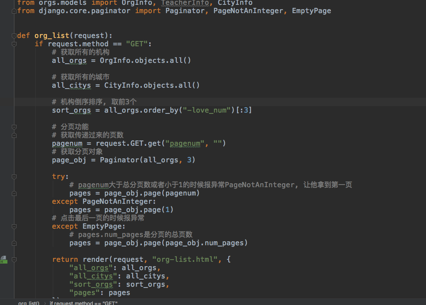This screenshot has height=305, width=426.
Task: Collapse the 'def org_list(request)' function fold
Action: pyautogui.click(x=14, y=36)
